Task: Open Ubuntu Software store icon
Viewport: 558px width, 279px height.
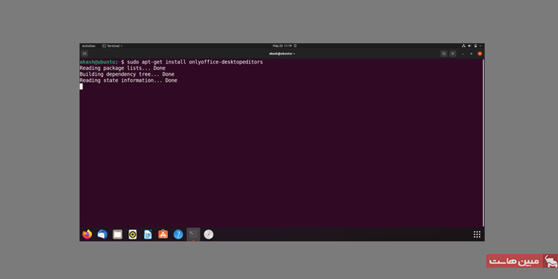Action: pyautogui.click(x=163, y=234)
